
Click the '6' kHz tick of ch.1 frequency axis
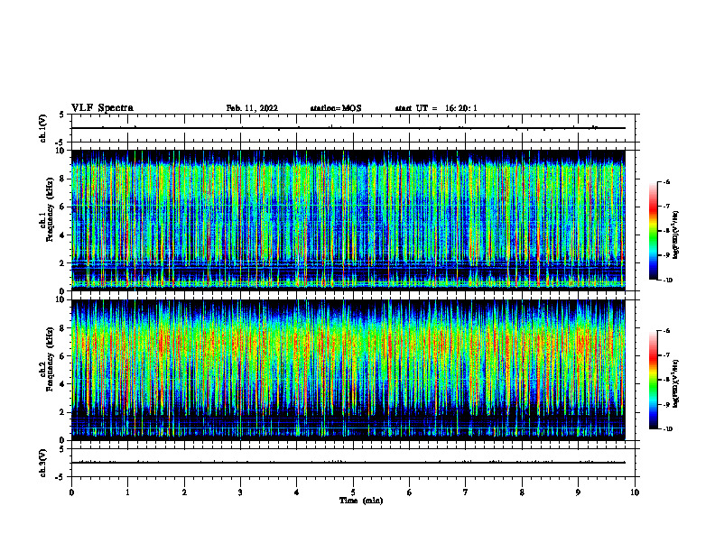[62, 207]
